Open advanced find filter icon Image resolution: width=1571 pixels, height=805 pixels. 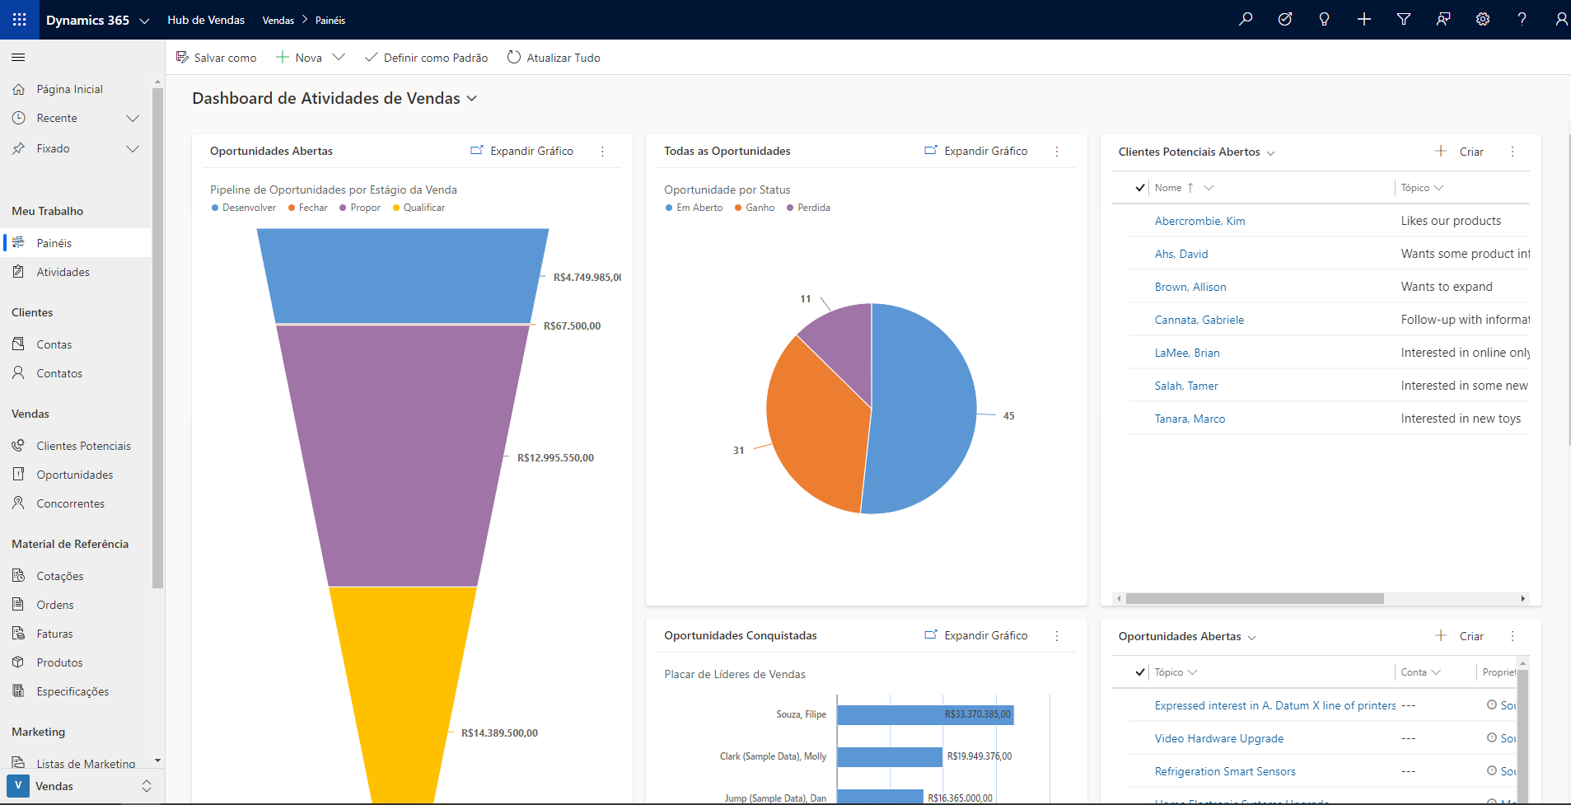click(x=1404, y=19)
